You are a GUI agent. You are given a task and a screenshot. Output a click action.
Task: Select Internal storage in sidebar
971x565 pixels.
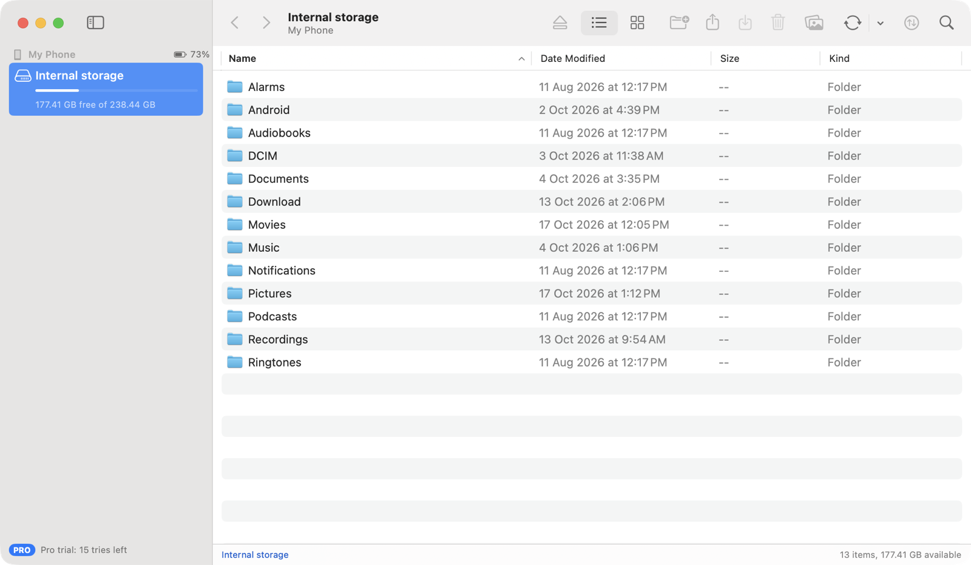(x=106, y=89)
